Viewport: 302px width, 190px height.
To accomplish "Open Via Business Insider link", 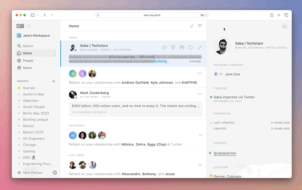I will click(89, 112).
